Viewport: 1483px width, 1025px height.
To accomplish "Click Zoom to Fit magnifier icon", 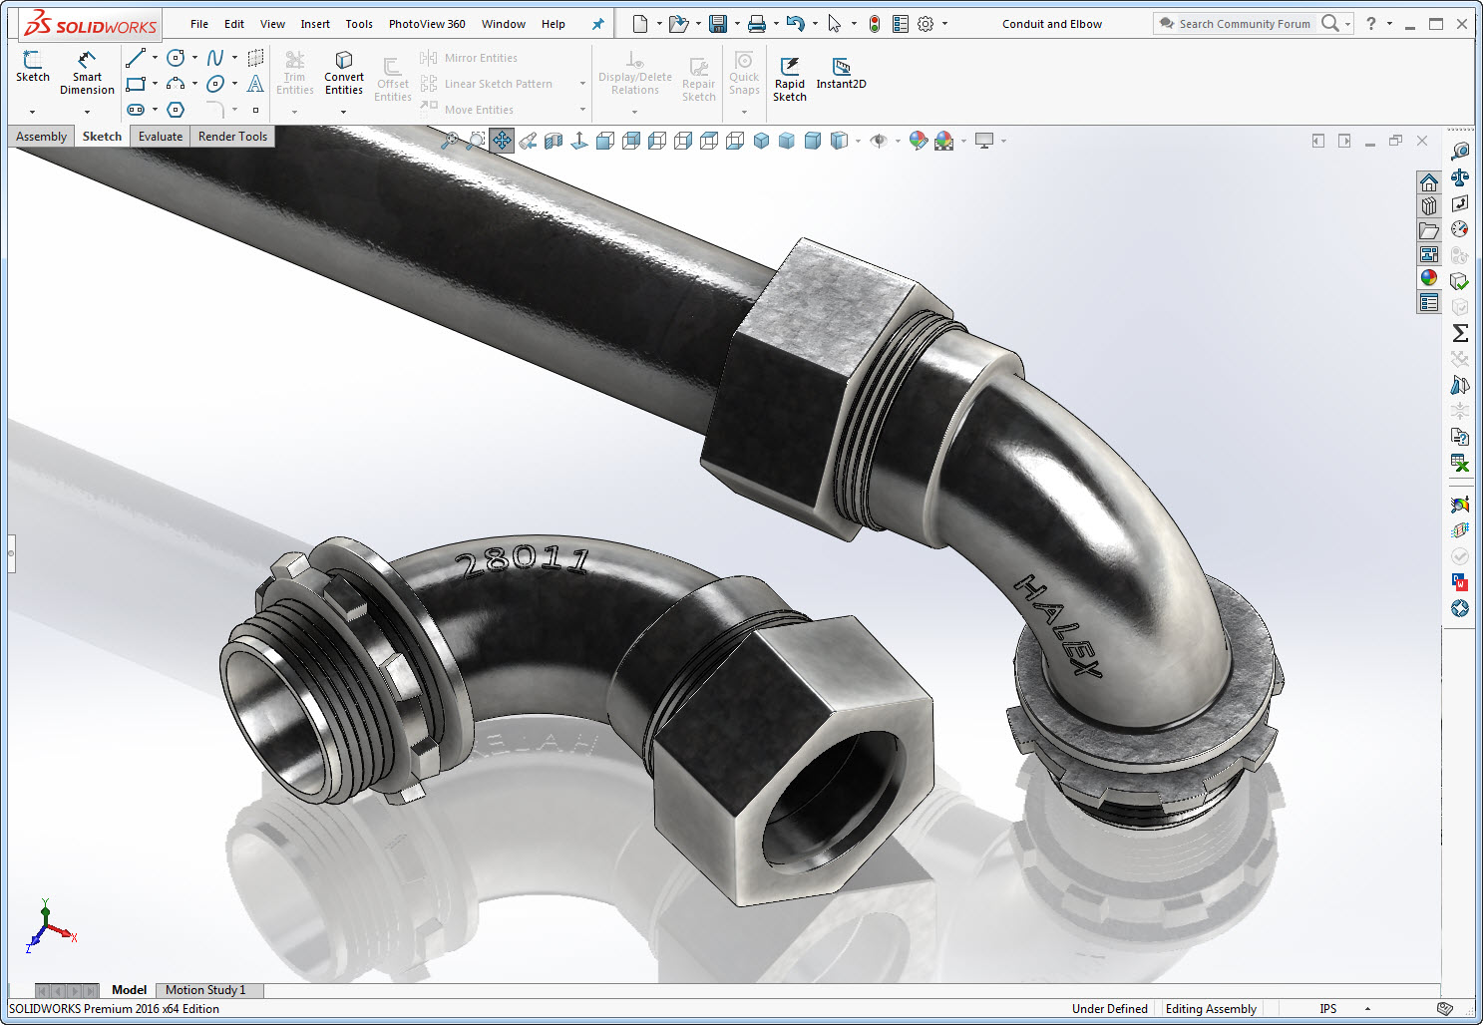I will [x=450, y=141].
